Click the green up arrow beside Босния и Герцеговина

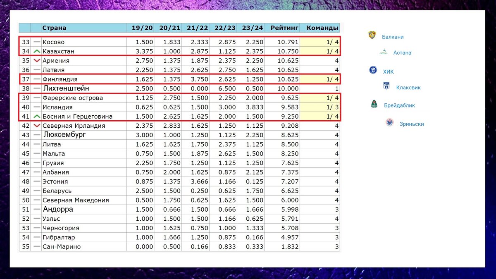(37, 117)
